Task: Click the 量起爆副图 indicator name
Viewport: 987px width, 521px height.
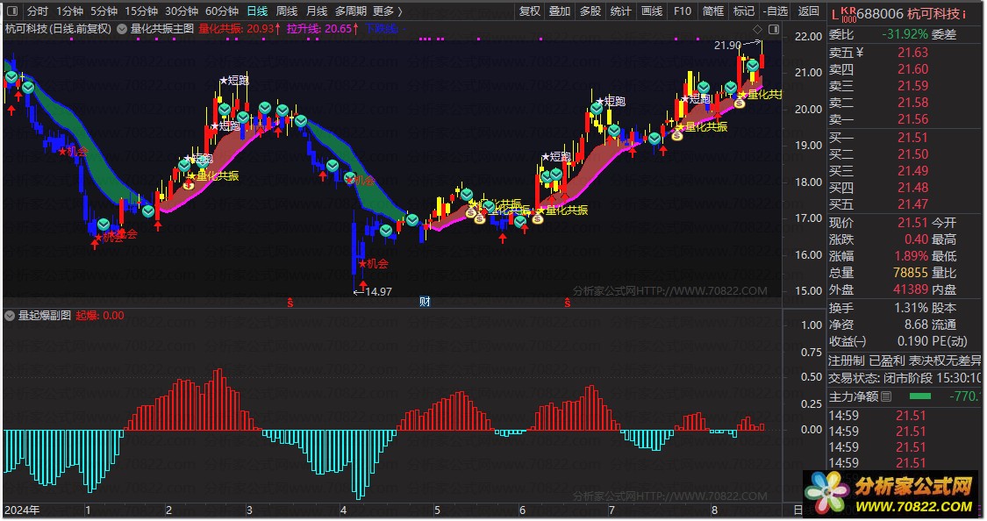Action: tap(44, 316)
